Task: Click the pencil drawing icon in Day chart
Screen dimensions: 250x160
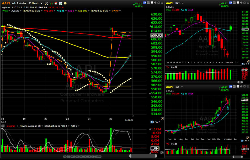Action: [x=248, y=61]
